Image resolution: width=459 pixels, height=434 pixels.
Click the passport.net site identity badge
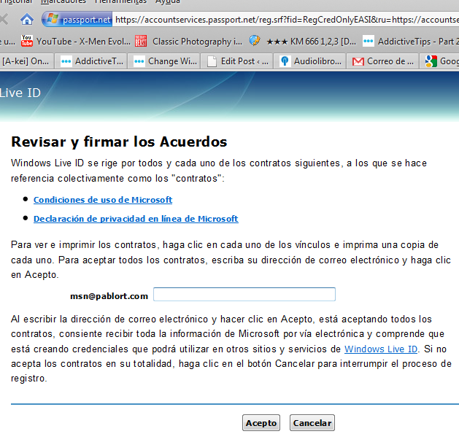point(77,19)
